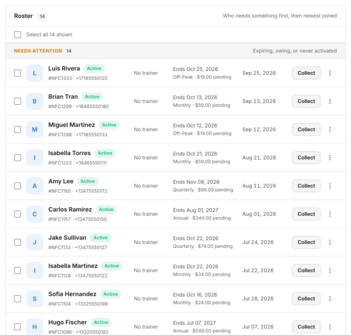This screenshot has width=351, height=335.
Task: Open the kebab menu for Luis Rivera
Action: click(x=330, y=73)
